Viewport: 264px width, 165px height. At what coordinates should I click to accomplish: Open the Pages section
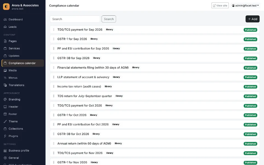(x=23, y=41)
